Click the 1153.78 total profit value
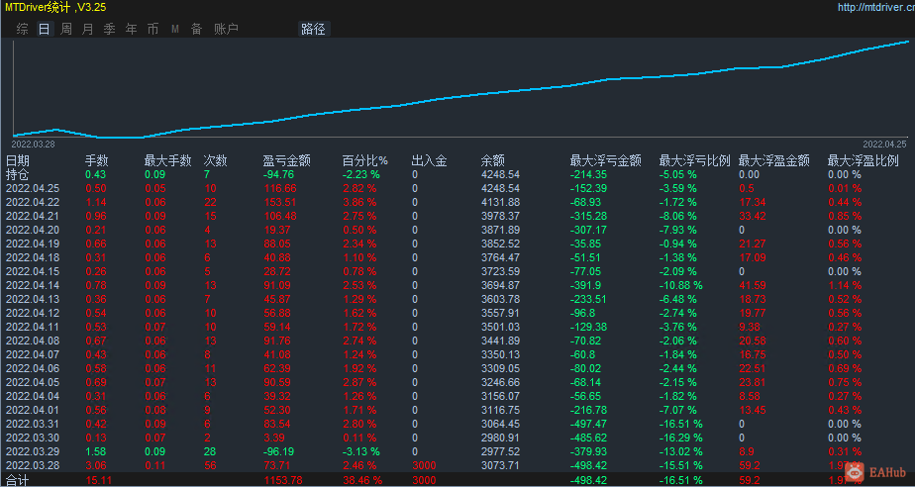The image size is (915, 487). (x=283, y=481)
